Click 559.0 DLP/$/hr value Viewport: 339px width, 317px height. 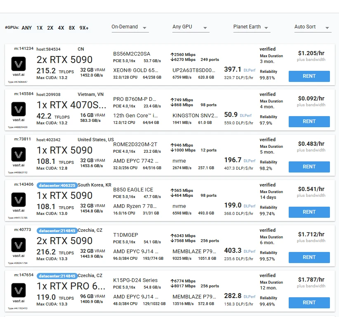pos(238,123)
